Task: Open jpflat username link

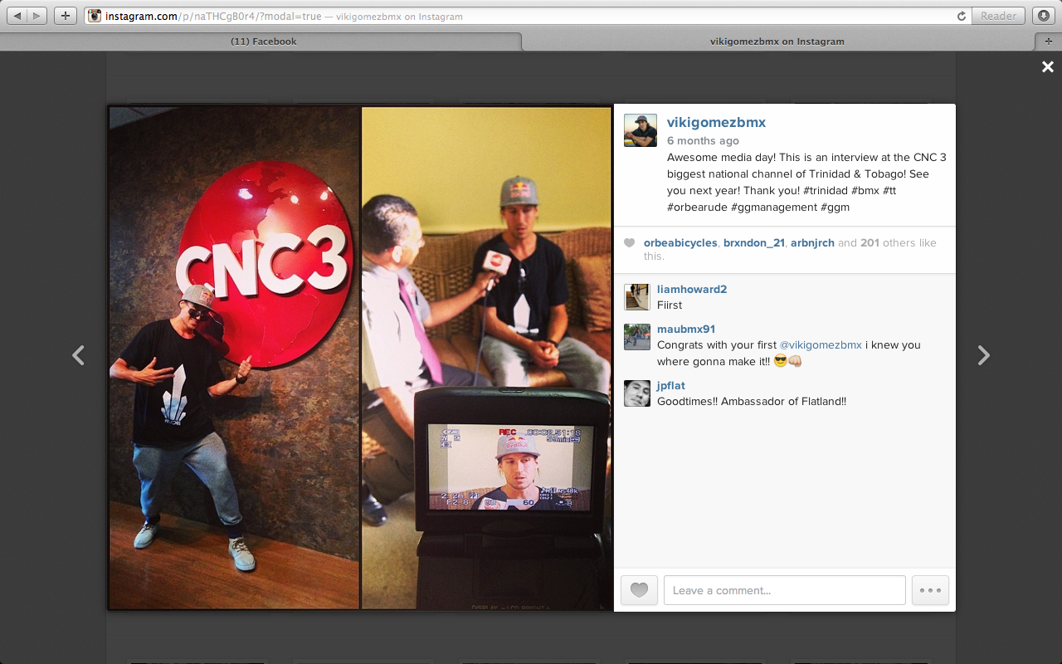Action: pyautogui.click(x=671, y=385)
